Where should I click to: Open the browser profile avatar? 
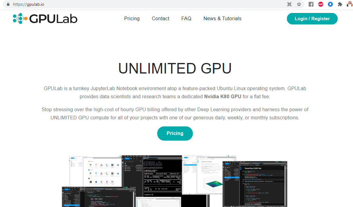[x=350, y=4]
